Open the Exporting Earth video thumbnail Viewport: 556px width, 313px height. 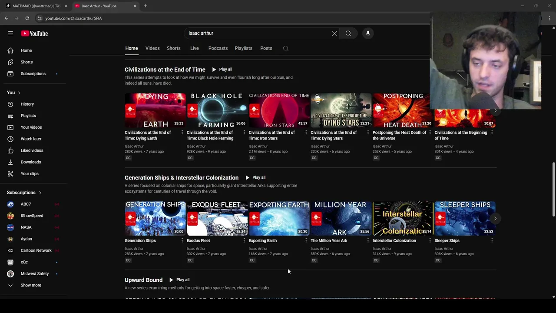279,218
